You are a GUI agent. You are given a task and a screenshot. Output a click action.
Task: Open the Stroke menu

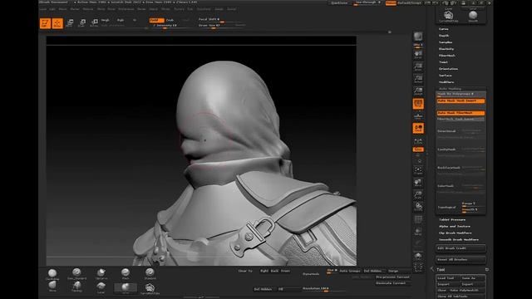coord(165,9)
